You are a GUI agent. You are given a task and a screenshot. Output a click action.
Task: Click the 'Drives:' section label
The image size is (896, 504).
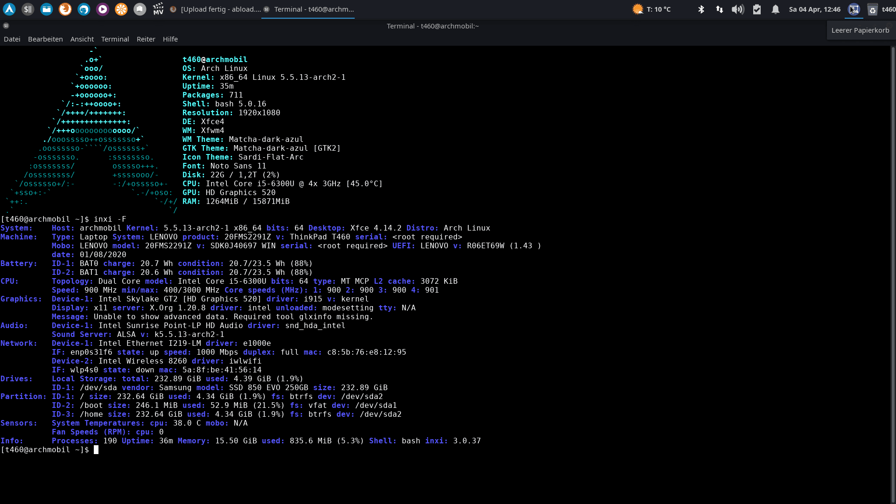(x=17, y=378)
